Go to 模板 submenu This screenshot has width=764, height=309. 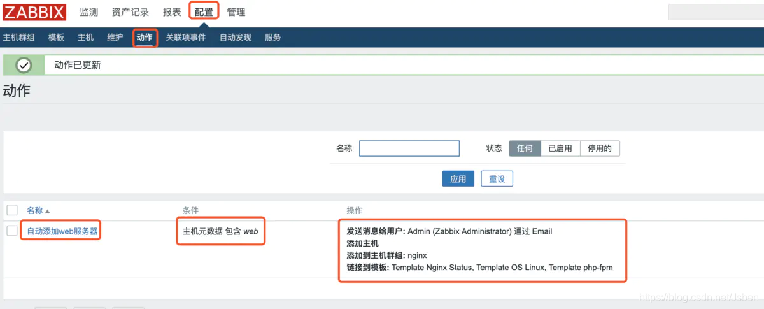click(56, 38)
